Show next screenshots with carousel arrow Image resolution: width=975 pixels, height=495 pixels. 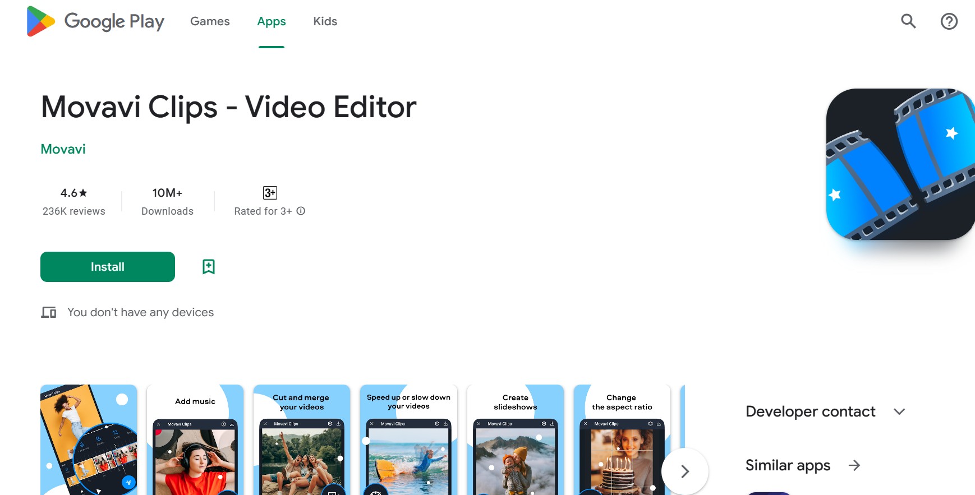coord(685,471)
